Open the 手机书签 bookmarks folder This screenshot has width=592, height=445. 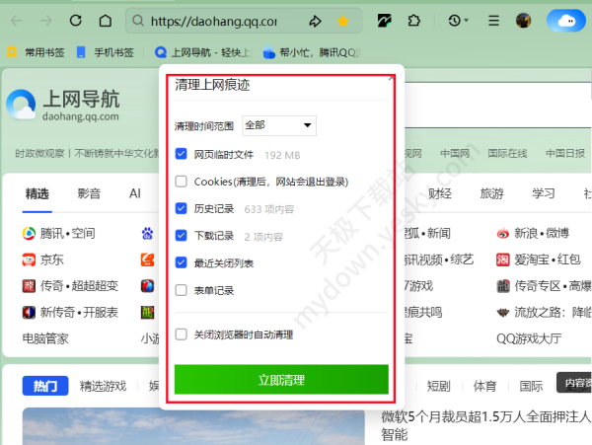(105, 51)
